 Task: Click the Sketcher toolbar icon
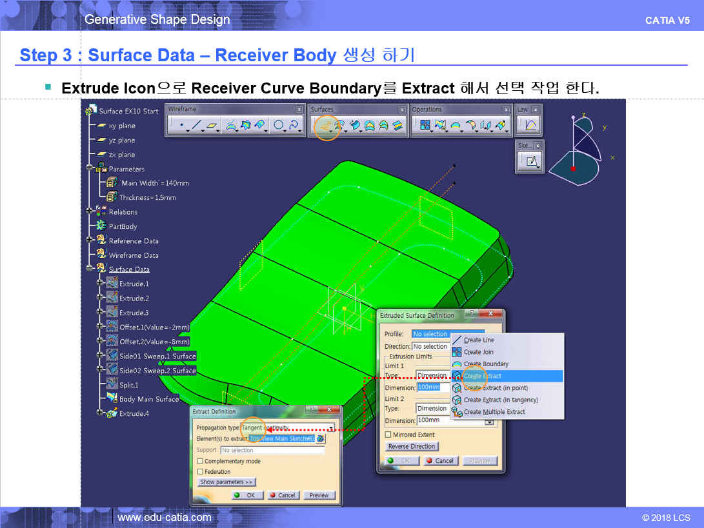[530, 161]
